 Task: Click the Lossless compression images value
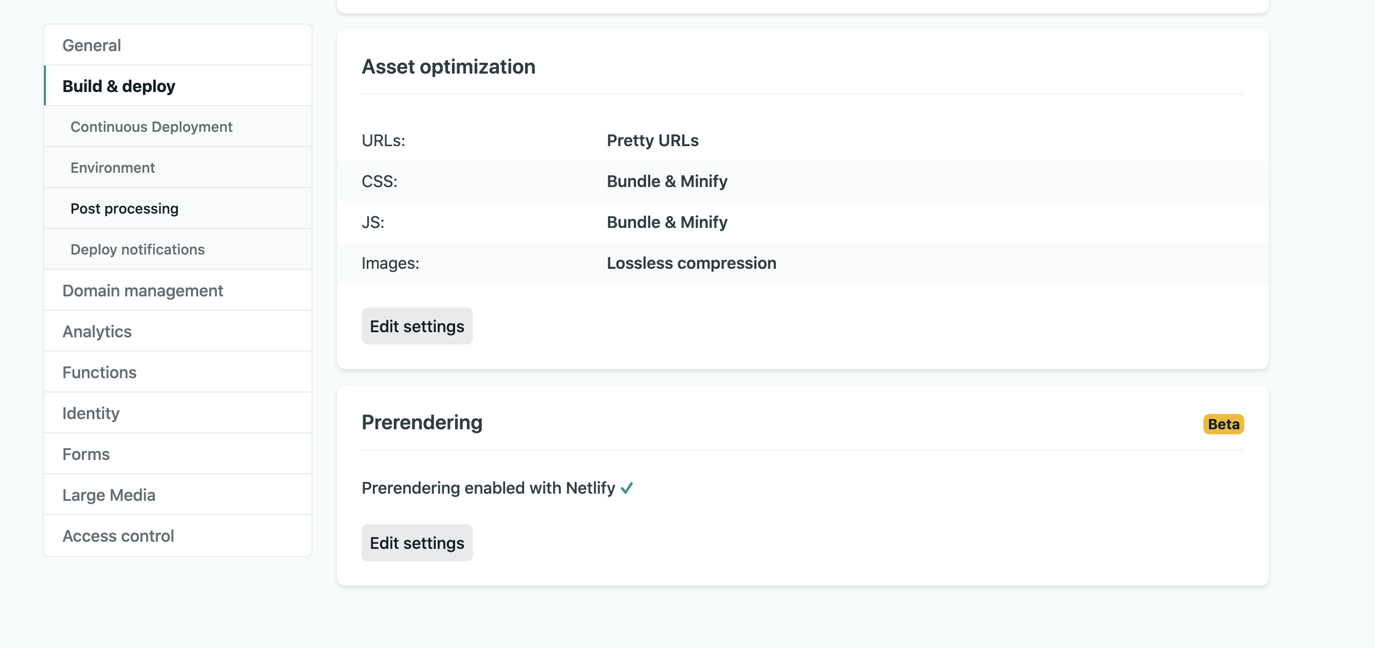pos(691,263)
